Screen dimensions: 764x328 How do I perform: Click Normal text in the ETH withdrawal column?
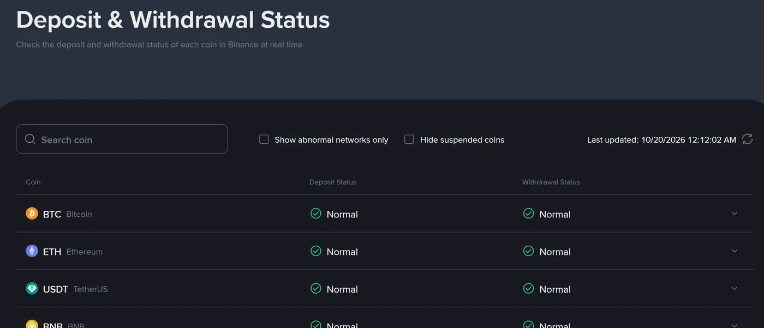(555, 252)
